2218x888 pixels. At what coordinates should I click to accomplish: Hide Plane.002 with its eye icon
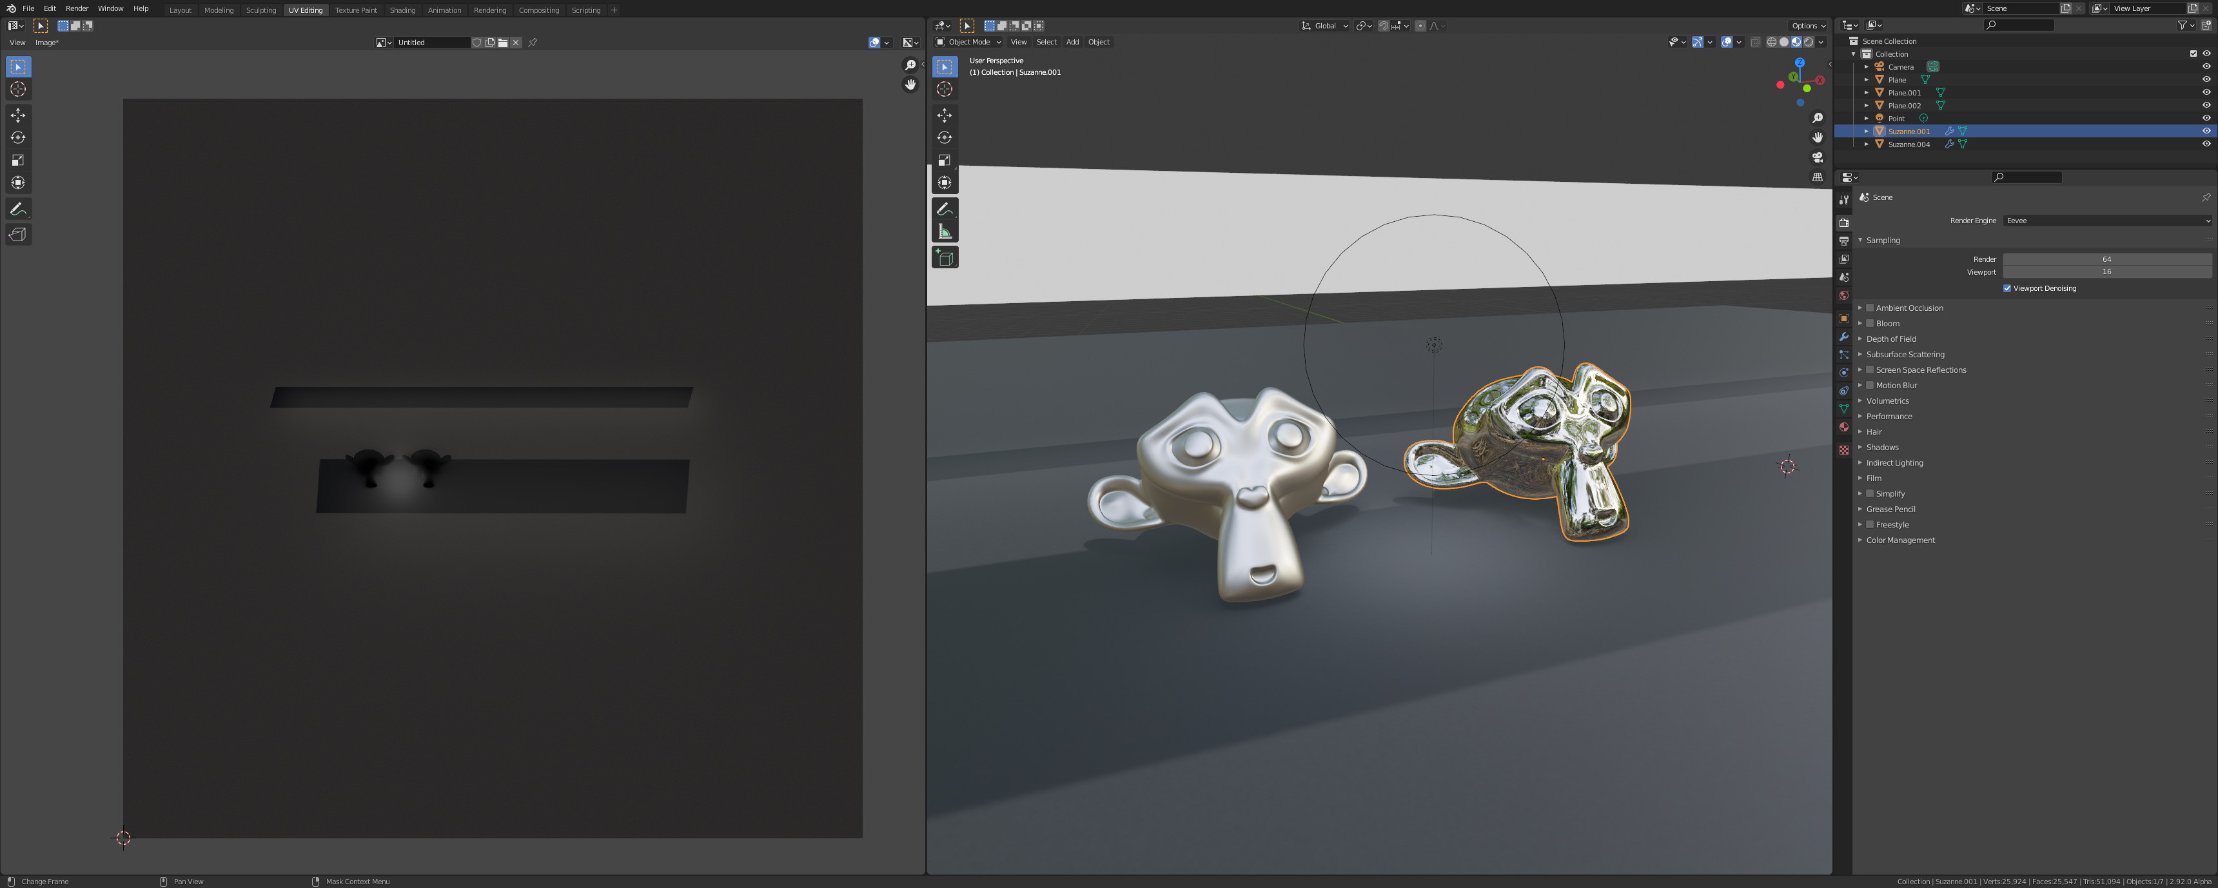(x=2206, y=105)
